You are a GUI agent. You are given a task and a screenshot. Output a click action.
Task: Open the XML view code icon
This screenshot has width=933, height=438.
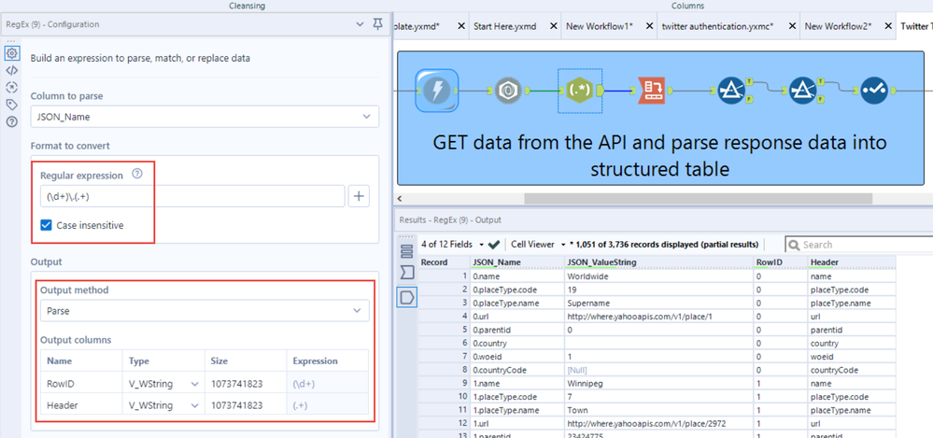coord(12,70)
